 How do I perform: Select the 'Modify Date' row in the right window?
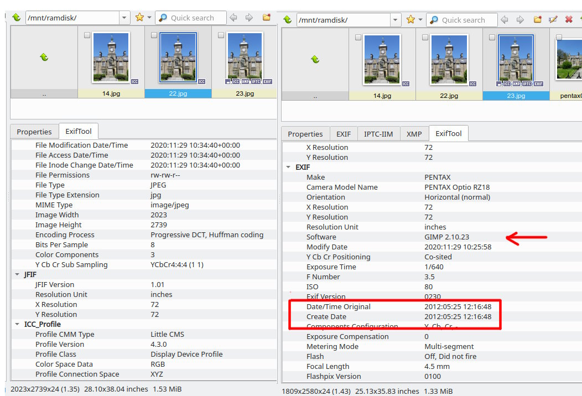[432, 247]
